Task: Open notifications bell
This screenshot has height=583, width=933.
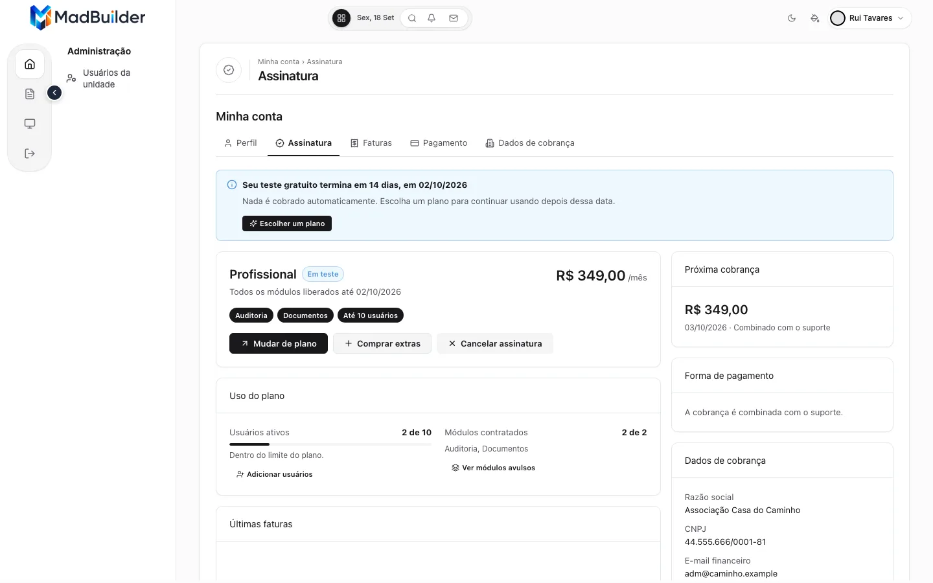Action: (432, 18)
